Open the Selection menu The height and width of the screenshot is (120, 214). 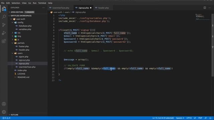[x=16, y=3]
